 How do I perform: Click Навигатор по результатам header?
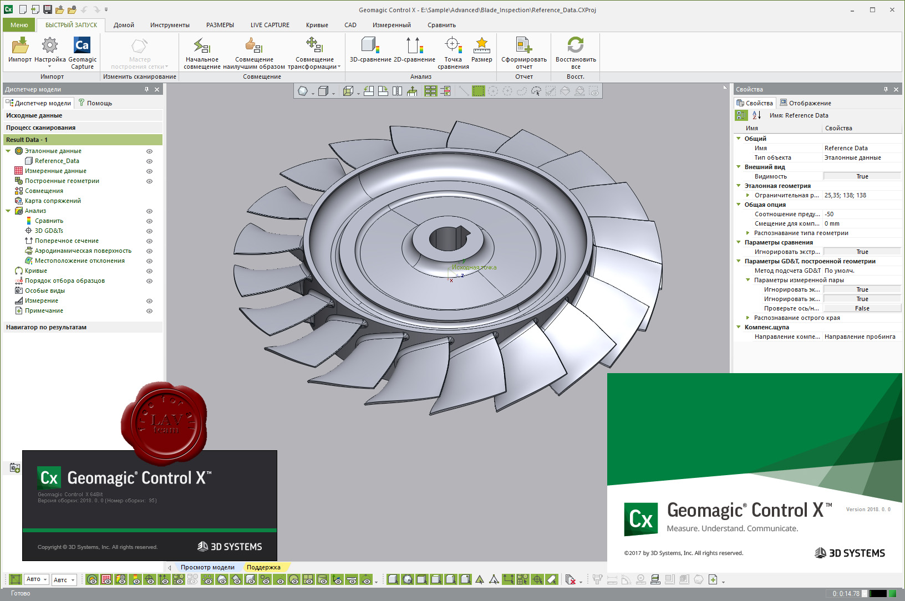(83, 327)
